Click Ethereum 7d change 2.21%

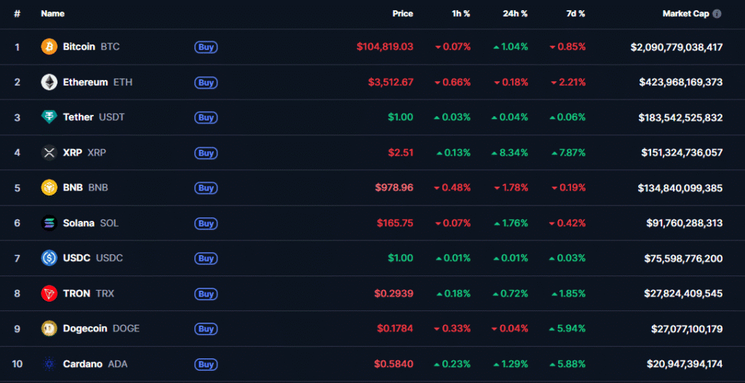click(568, 82)
